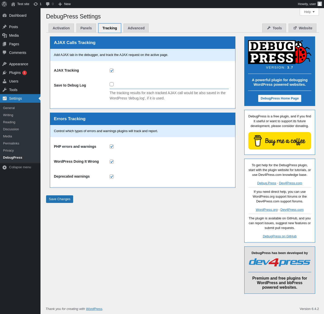Click the Version 6.4.2 text
This screenshot has height=314, width=324.
coord(309,309)
